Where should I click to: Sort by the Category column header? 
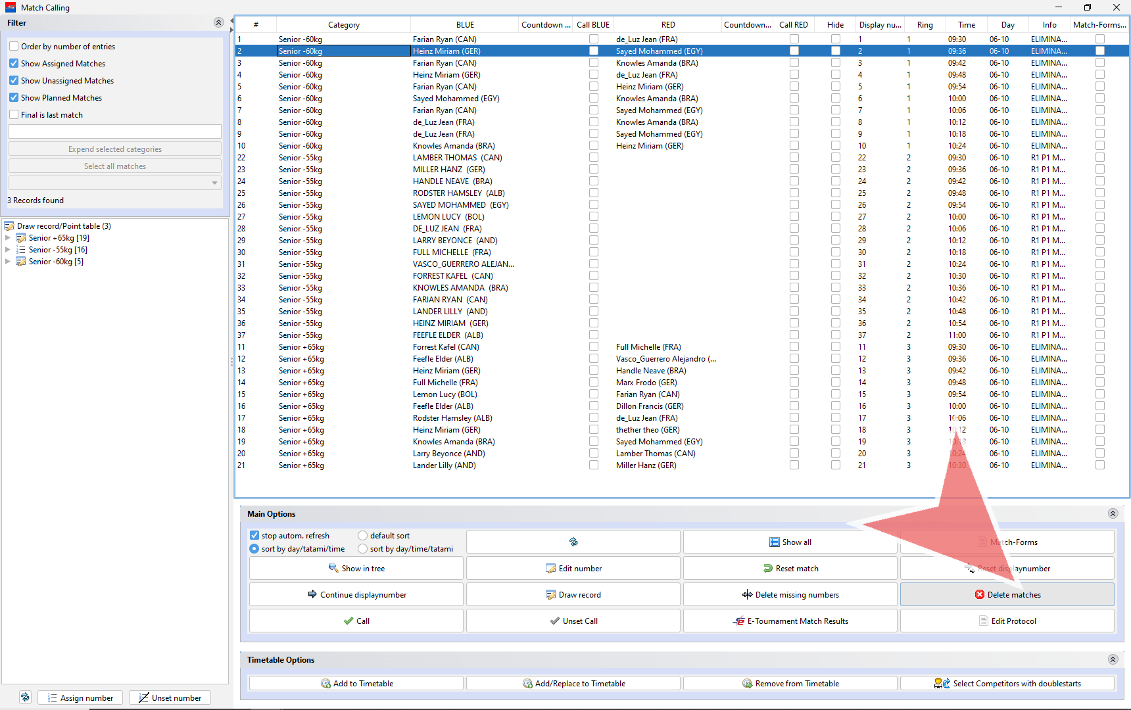tap(343, 25)
